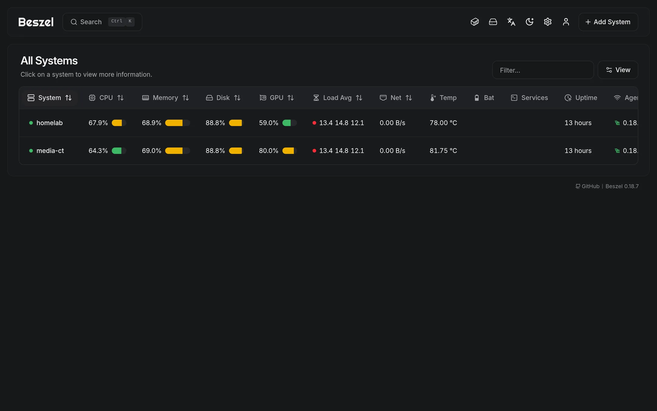Click homelab disk 88.8% bar
Screen dimensions: 657x411
click(x=236, y=123)
